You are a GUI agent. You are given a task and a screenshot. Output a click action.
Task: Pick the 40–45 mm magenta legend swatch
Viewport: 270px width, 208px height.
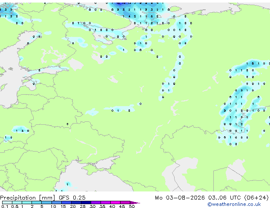(x=115, y=202)
